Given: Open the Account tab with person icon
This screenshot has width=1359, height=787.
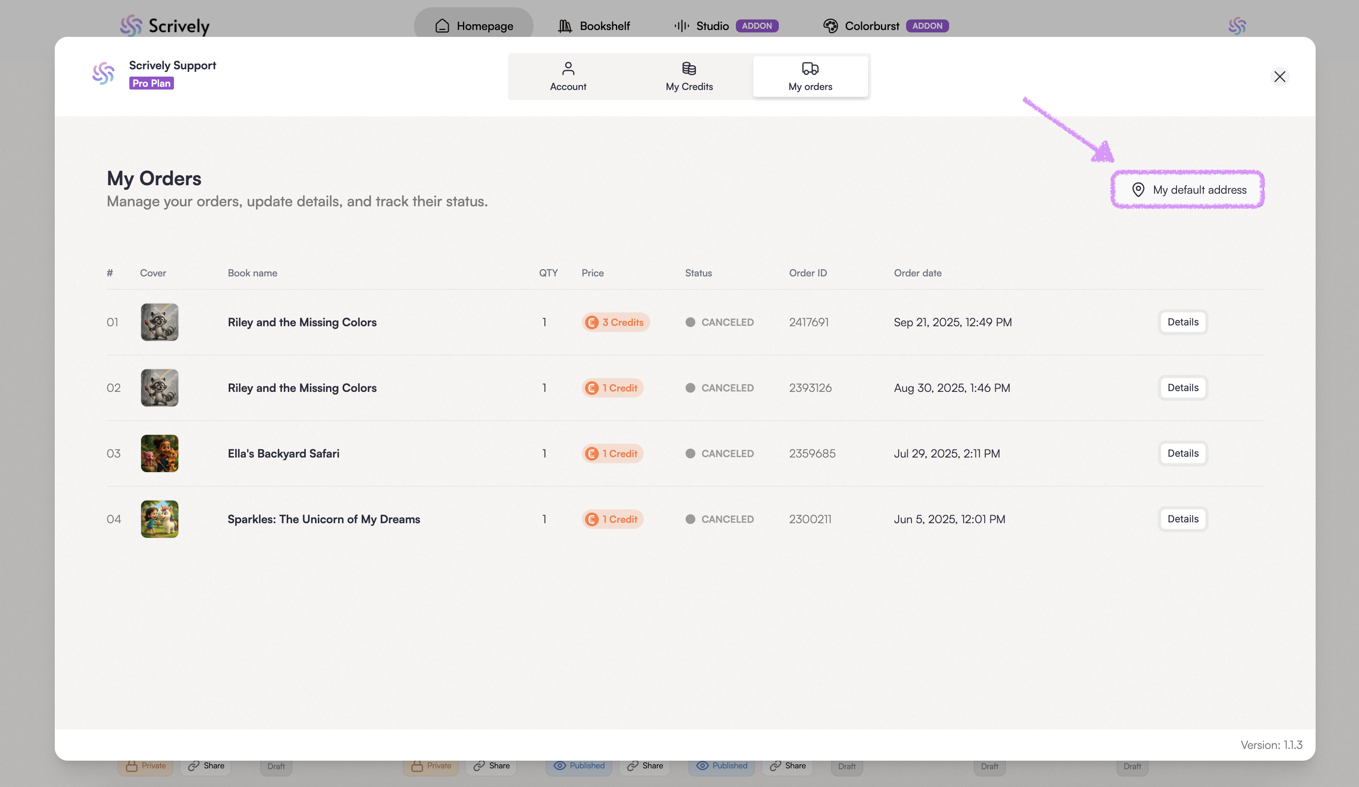Looking at the screenshot, I should coord(568,77).
